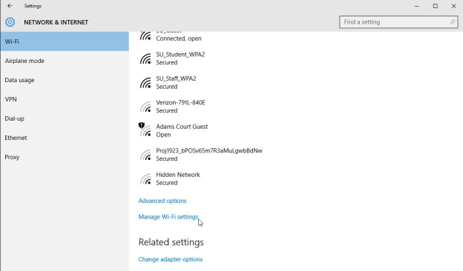Click the Proj1923 network signal icon
The image size is (463, 271).
click(x=145, y=155)
